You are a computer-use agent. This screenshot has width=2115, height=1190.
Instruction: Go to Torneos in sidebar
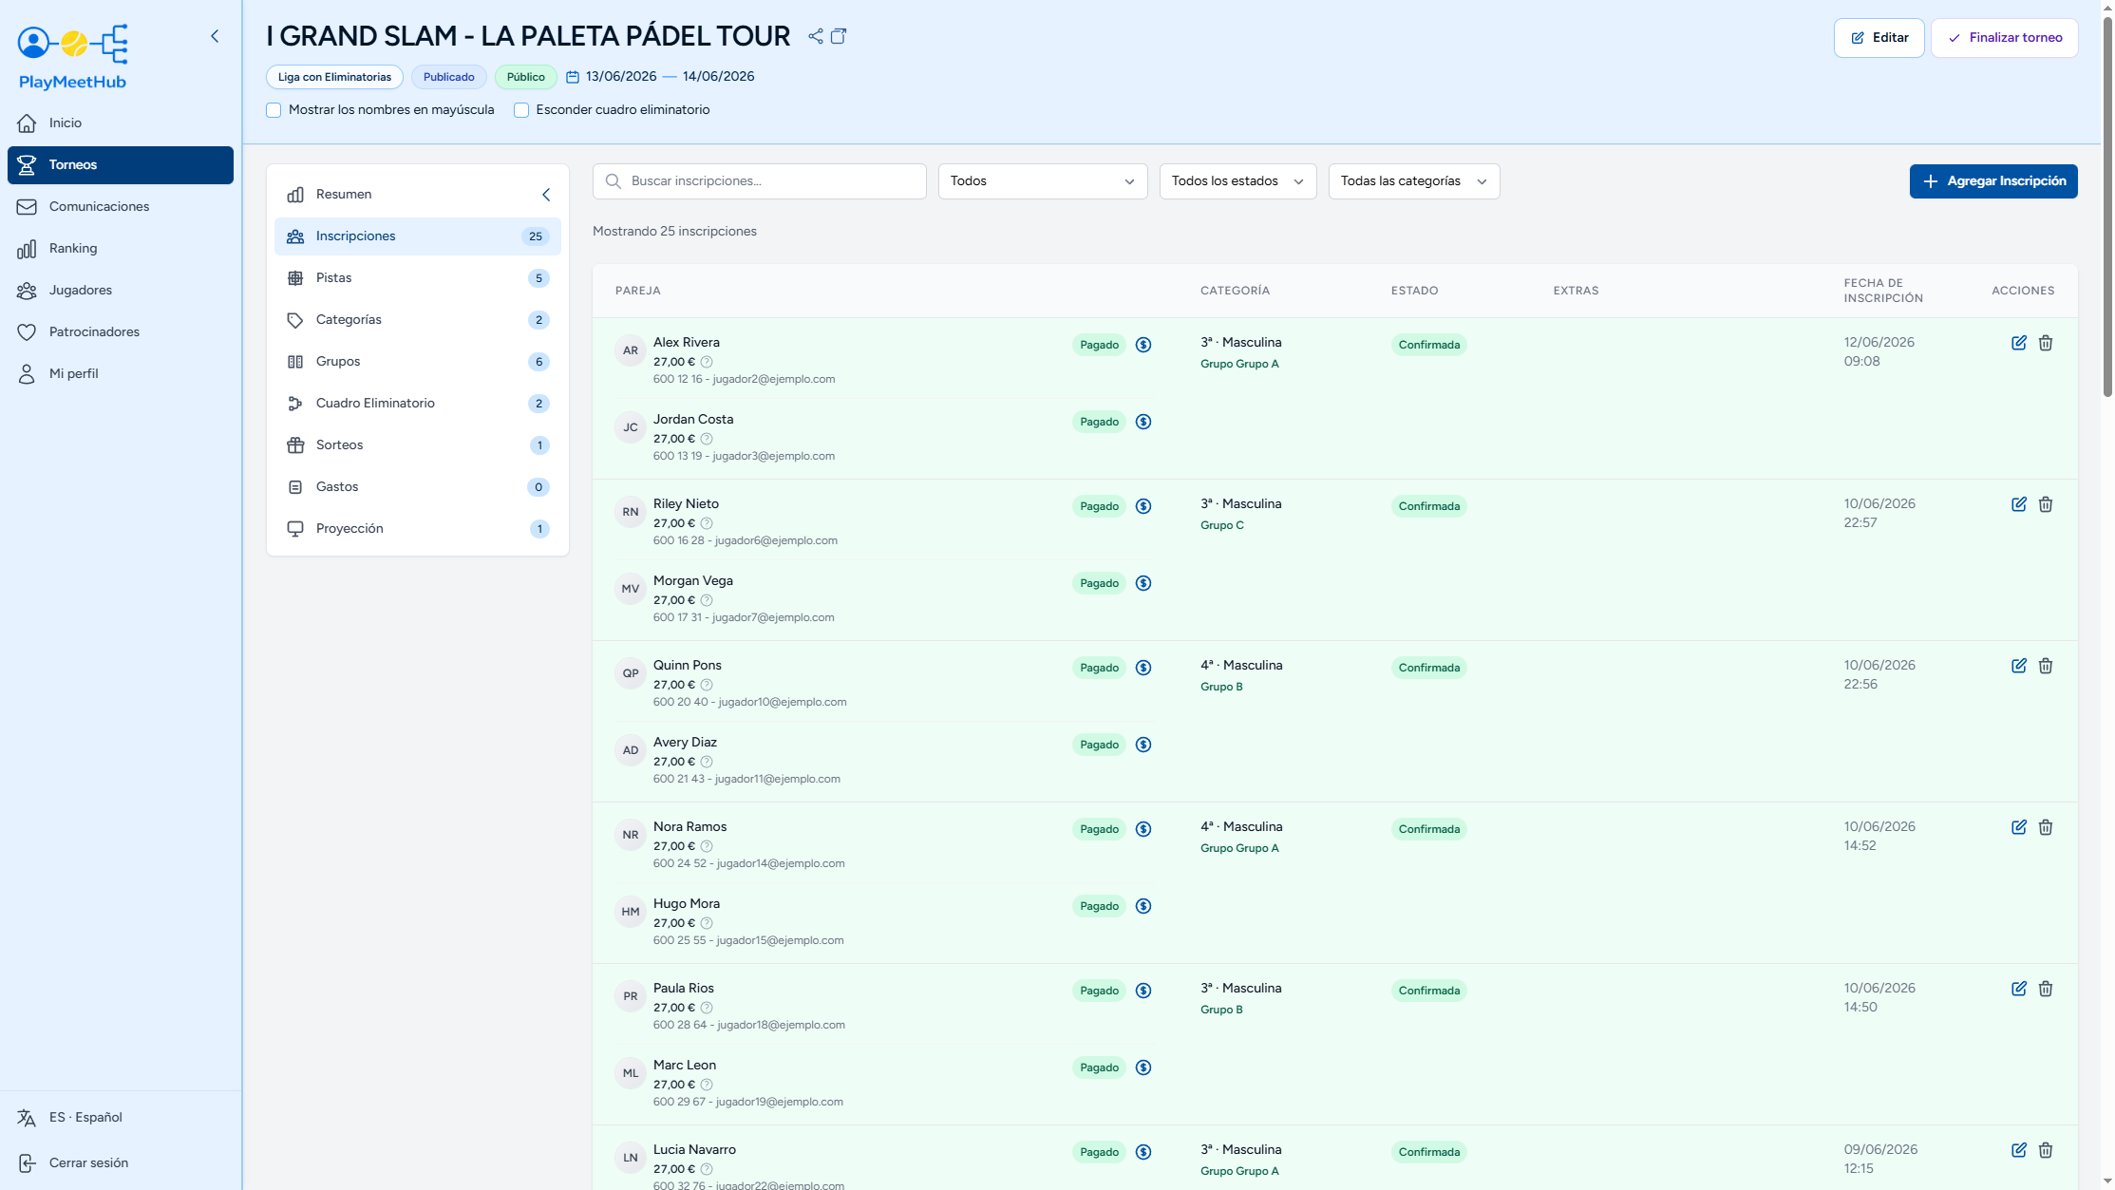(121, 165)
